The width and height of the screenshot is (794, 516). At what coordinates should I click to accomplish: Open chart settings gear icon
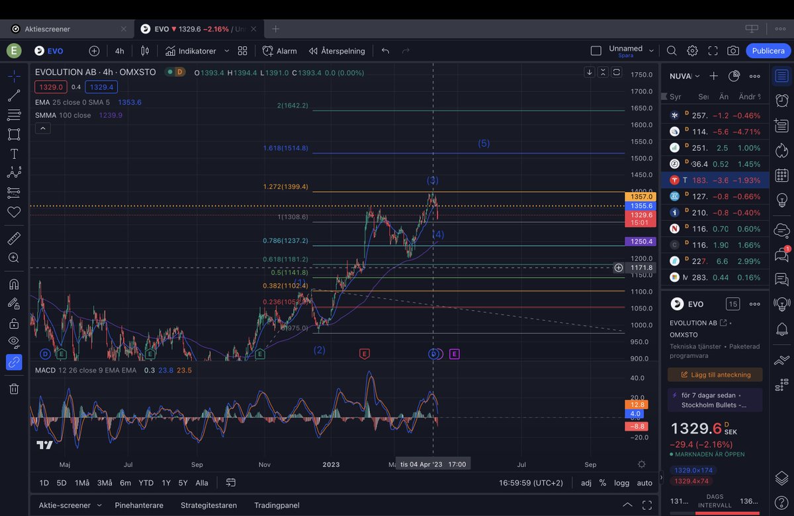[692, 51]
